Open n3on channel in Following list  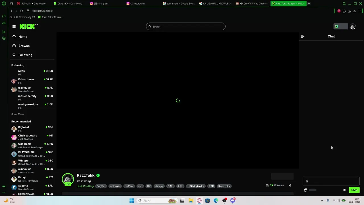pyautogui.click(x=32, y=73)
